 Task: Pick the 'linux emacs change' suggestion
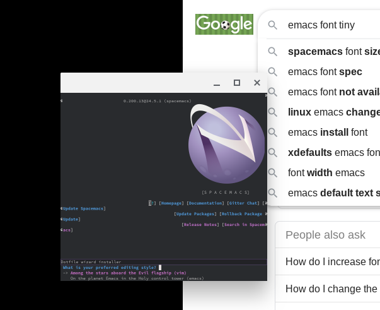click(323, 112)
